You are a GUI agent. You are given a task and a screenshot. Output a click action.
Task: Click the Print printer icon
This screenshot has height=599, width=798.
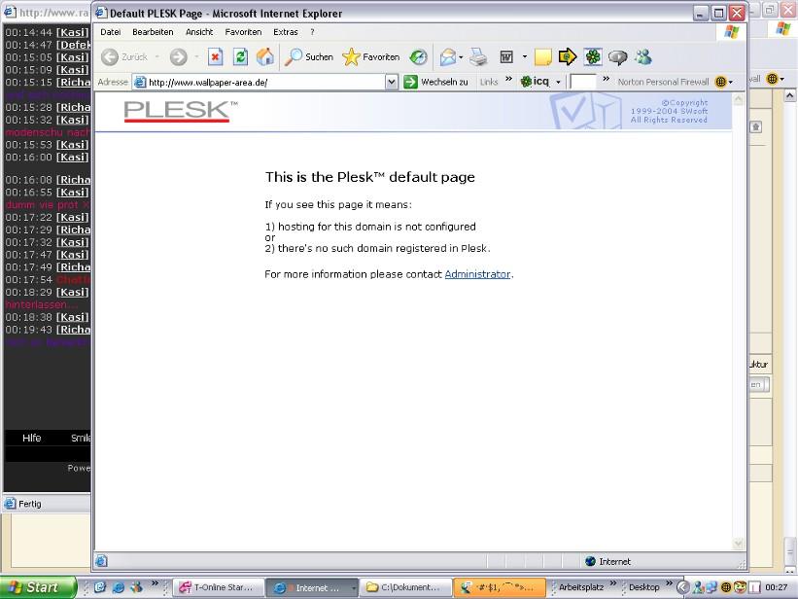pyautogui.click(x=478, y=57)
